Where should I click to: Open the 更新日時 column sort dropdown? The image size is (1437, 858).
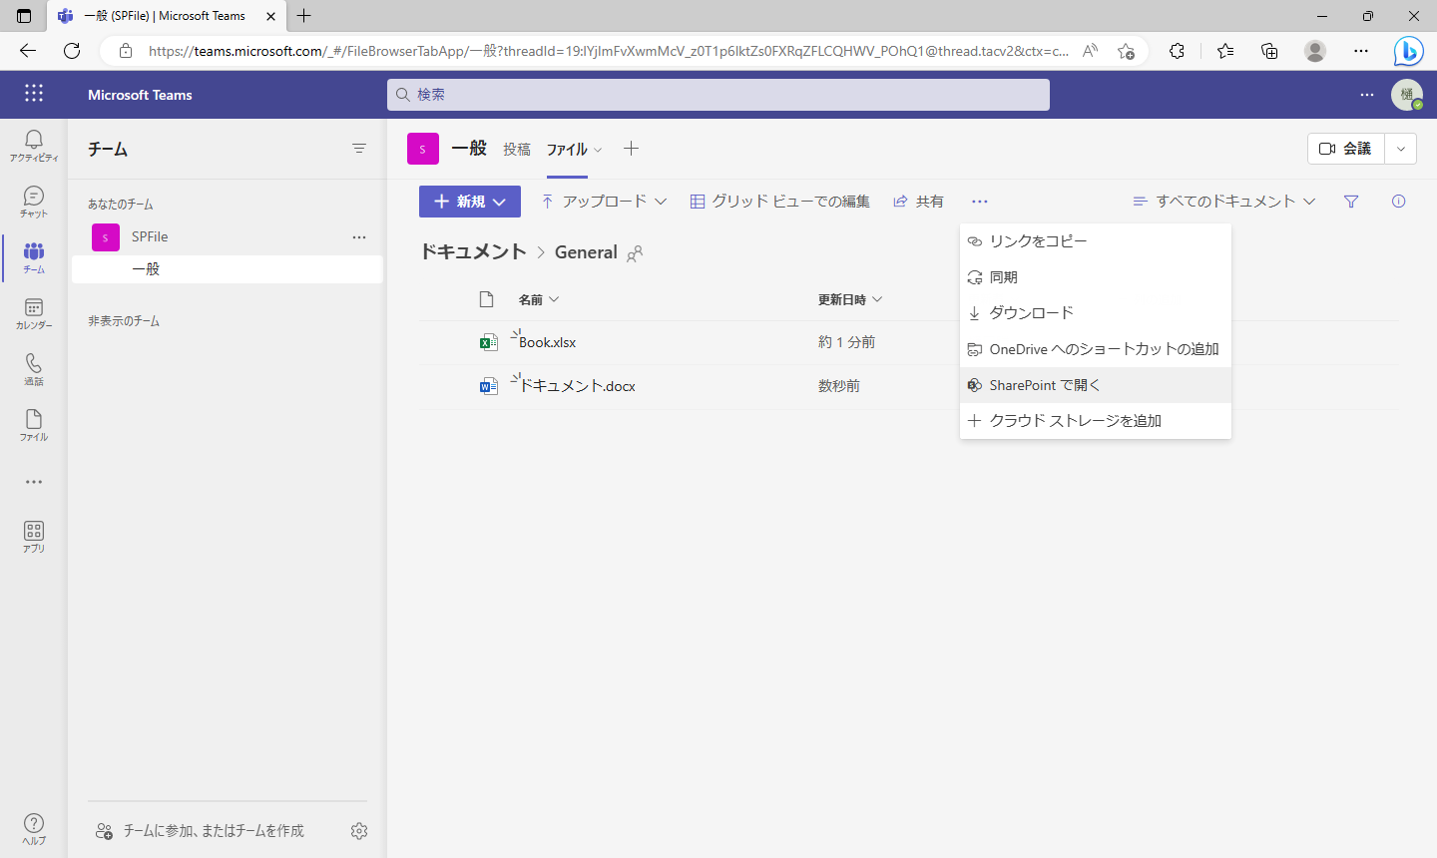(850, 299)
